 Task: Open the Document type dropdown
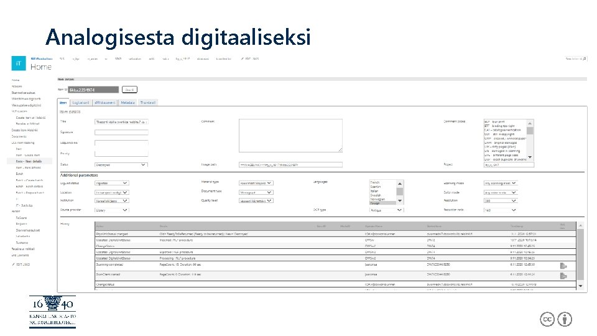click(x=256, y=192)
